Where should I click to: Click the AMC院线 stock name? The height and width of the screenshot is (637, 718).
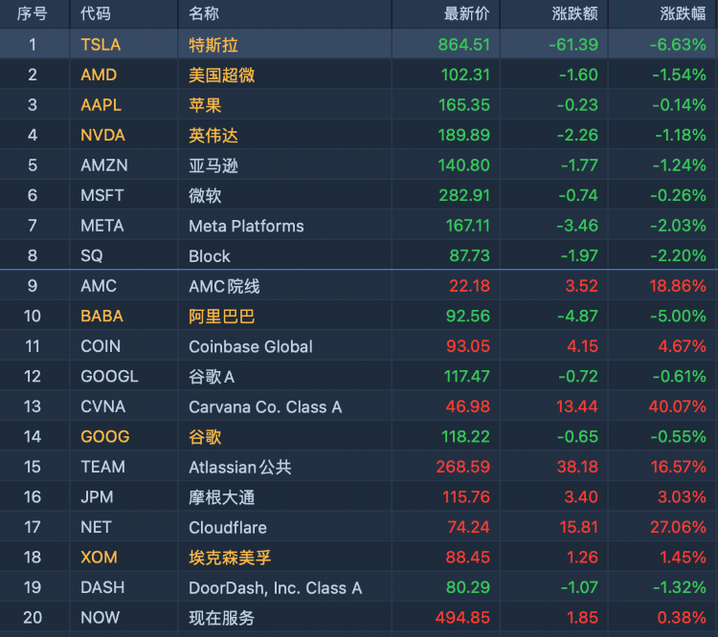[224, 286]
